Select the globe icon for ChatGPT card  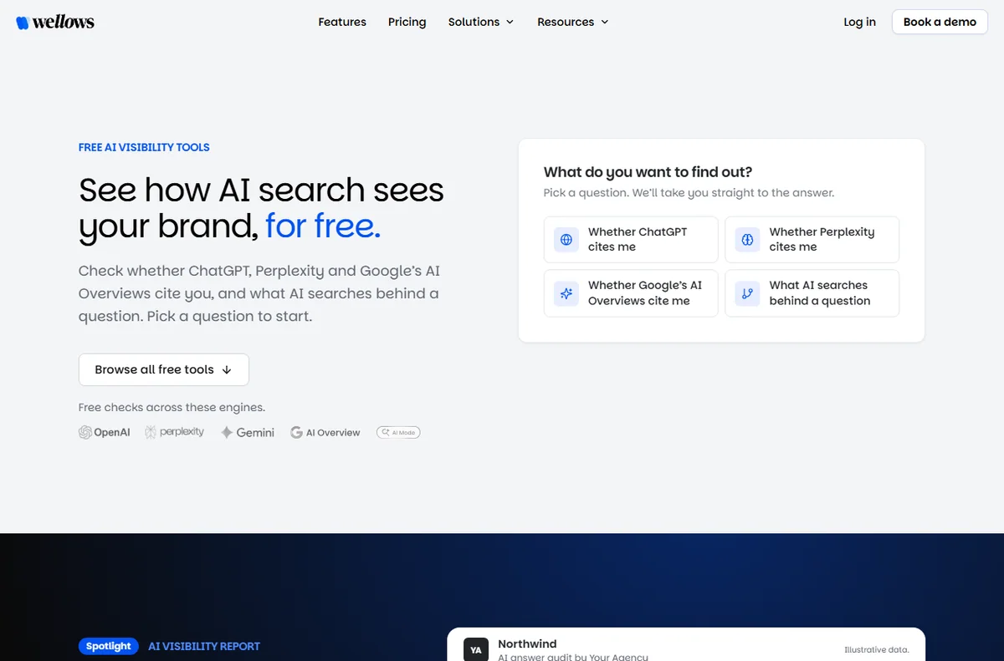tap(566, 240)
